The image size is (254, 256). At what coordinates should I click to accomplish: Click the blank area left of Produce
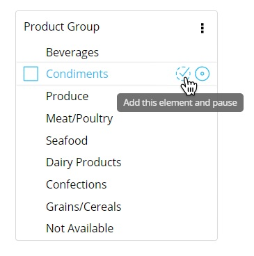coord(31,96)
